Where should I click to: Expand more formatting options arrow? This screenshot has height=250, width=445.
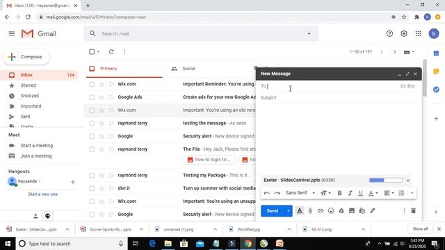tap(412, 193)
